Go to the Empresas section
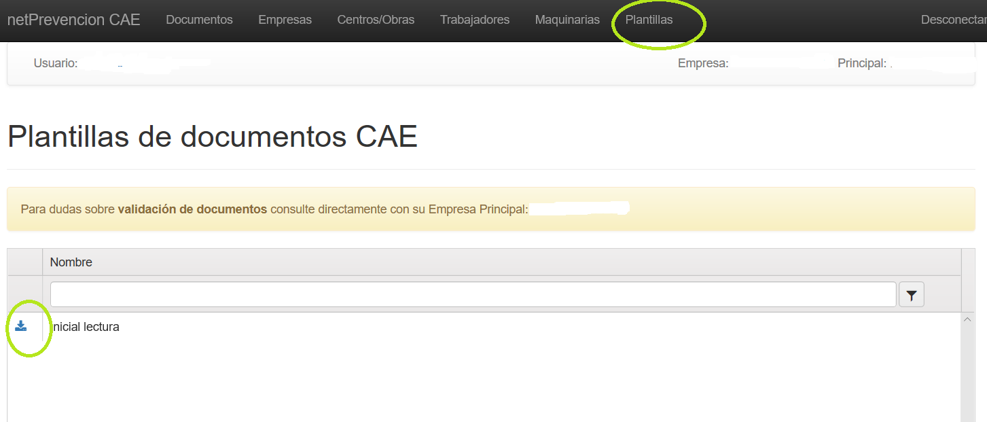 pyautogui.click(x=285, y=20)
